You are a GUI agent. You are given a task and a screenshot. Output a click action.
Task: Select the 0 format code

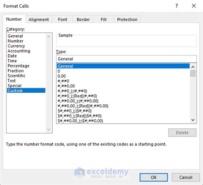(x=123, y=71)
